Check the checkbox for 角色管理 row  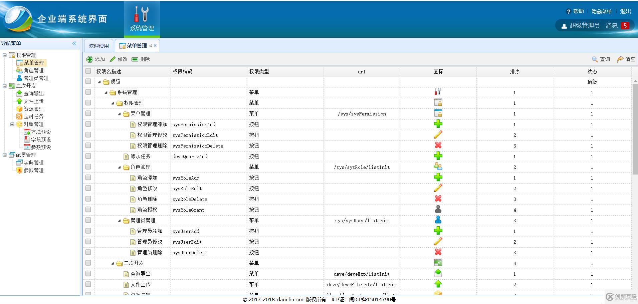(88, 167)
